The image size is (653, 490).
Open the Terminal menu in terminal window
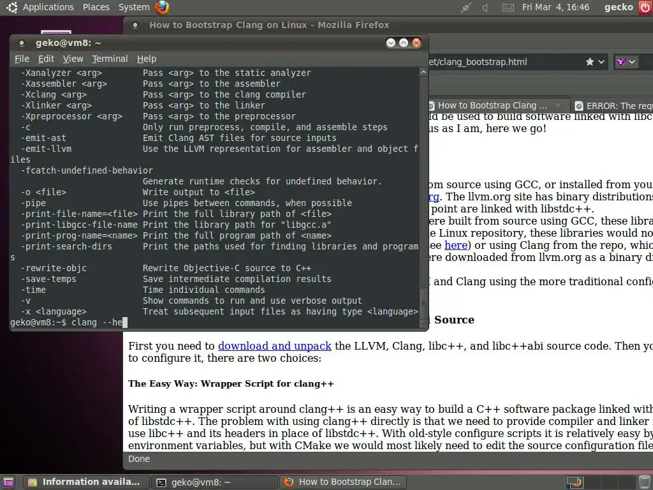point(110,59)
